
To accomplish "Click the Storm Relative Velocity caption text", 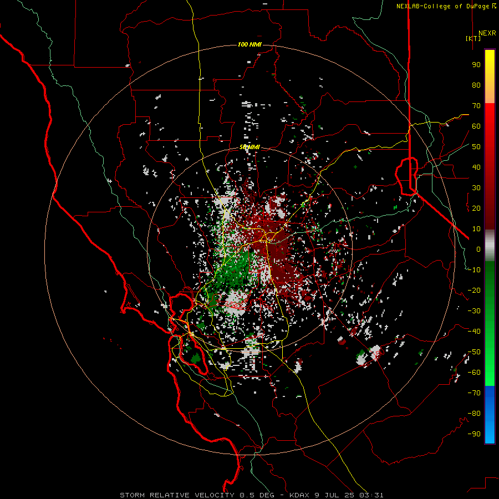I will (x=252, y=495).
